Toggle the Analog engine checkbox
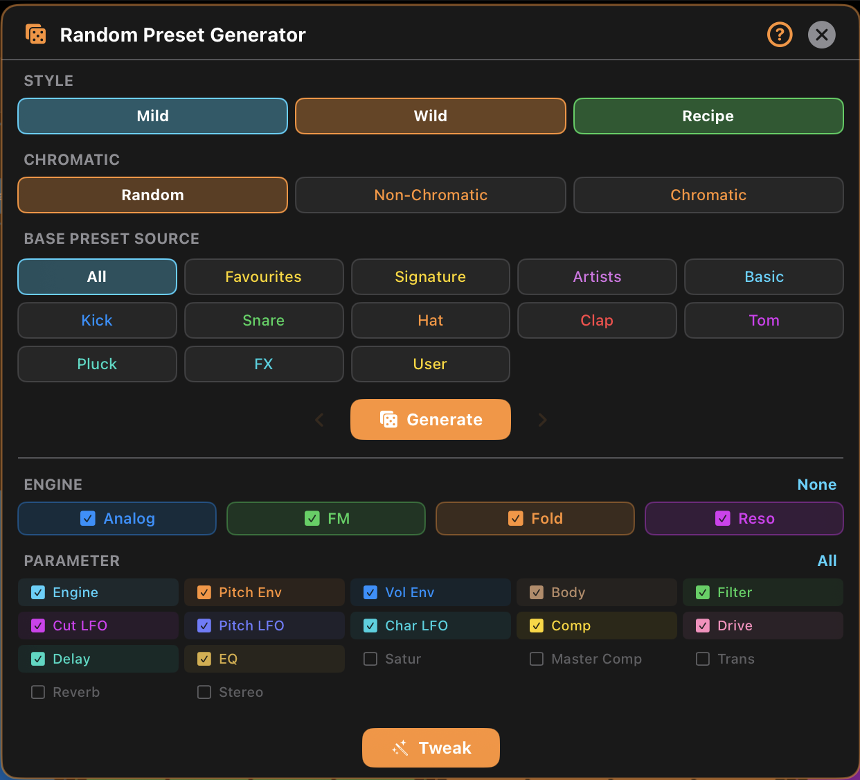The image size is (860, 780). (x=88, y=518)
